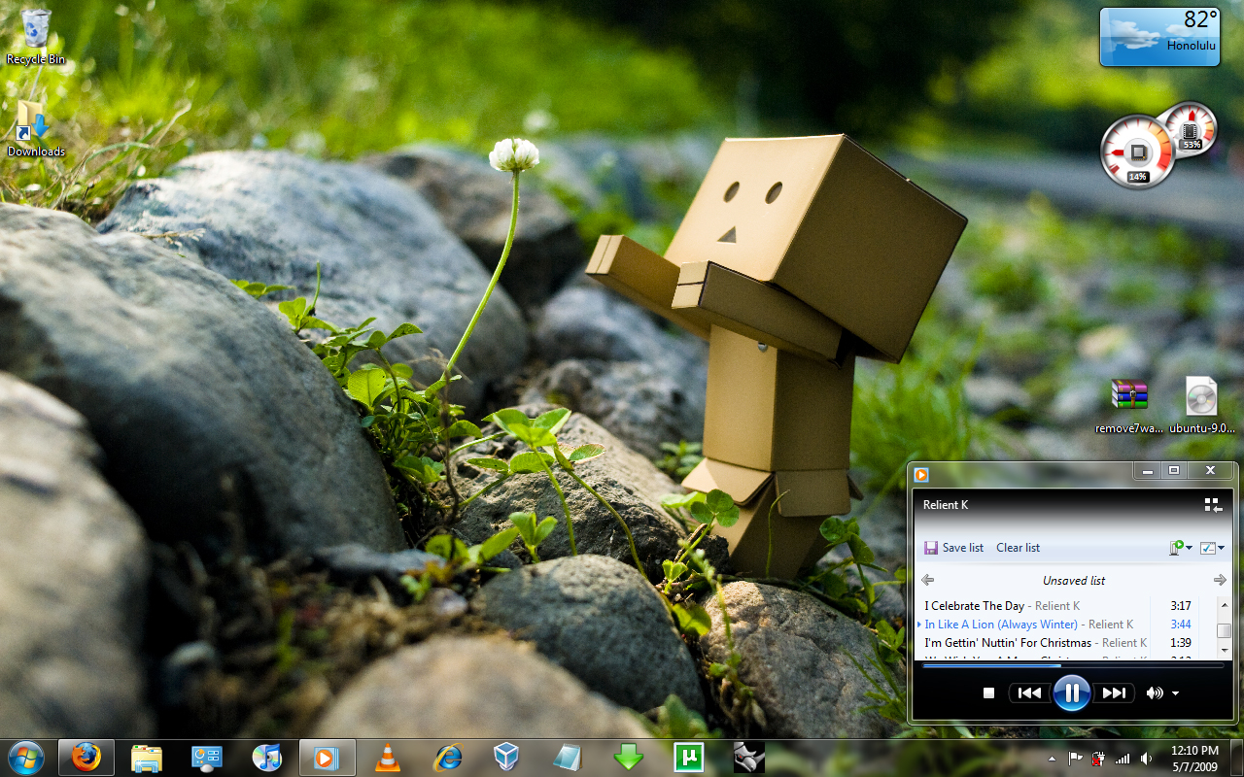Switch to Library using top-right player icon

point(1212,504)
